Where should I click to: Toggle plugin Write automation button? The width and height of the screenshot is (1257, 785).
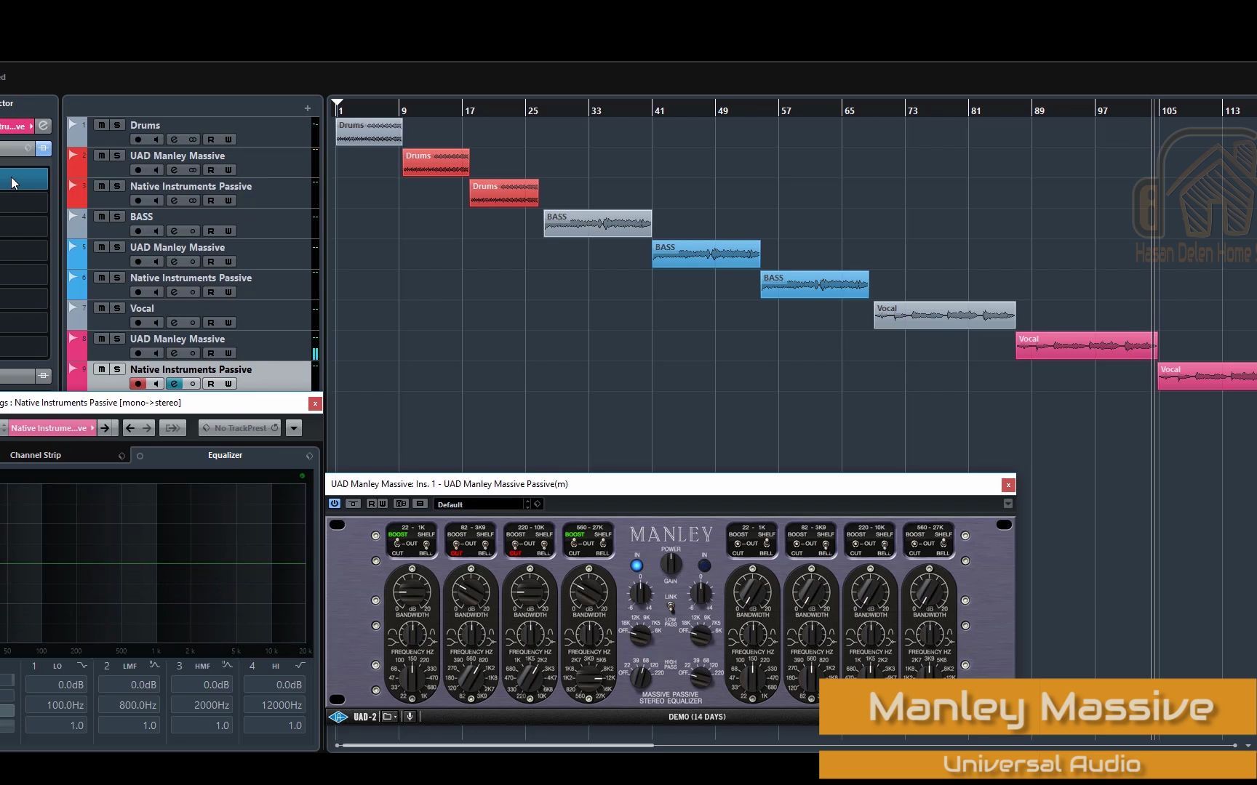point(383,504)
